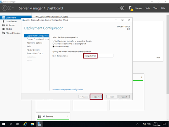Image resolution: width=169 pixels, height=127 pixels.
Task: Click the Root domain name input field
Action: tap(99, 56)
